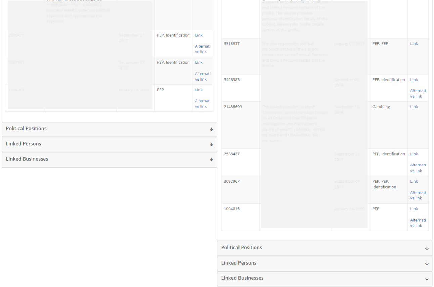Click PEP category of left-panel row 1094015
This screenshot has width=434, height=287.
(173, 98)
